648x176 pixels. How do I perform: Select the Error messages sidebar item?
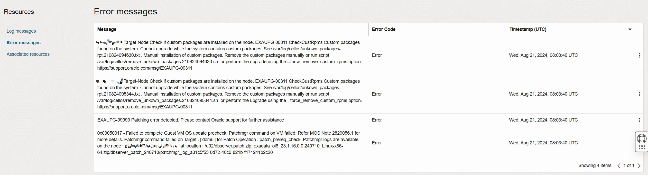(x=24, y=43)
